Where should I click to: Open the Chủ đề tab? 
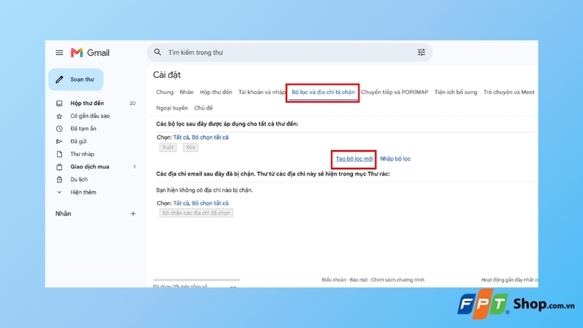(203, 108)
